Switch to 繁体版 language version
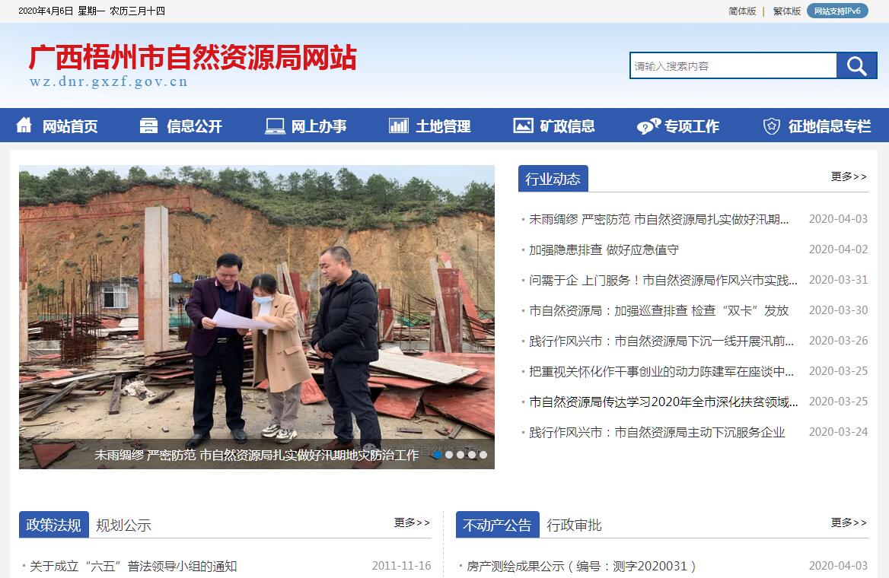The height and width of the screenshot is (578, 889). point(787,11)
